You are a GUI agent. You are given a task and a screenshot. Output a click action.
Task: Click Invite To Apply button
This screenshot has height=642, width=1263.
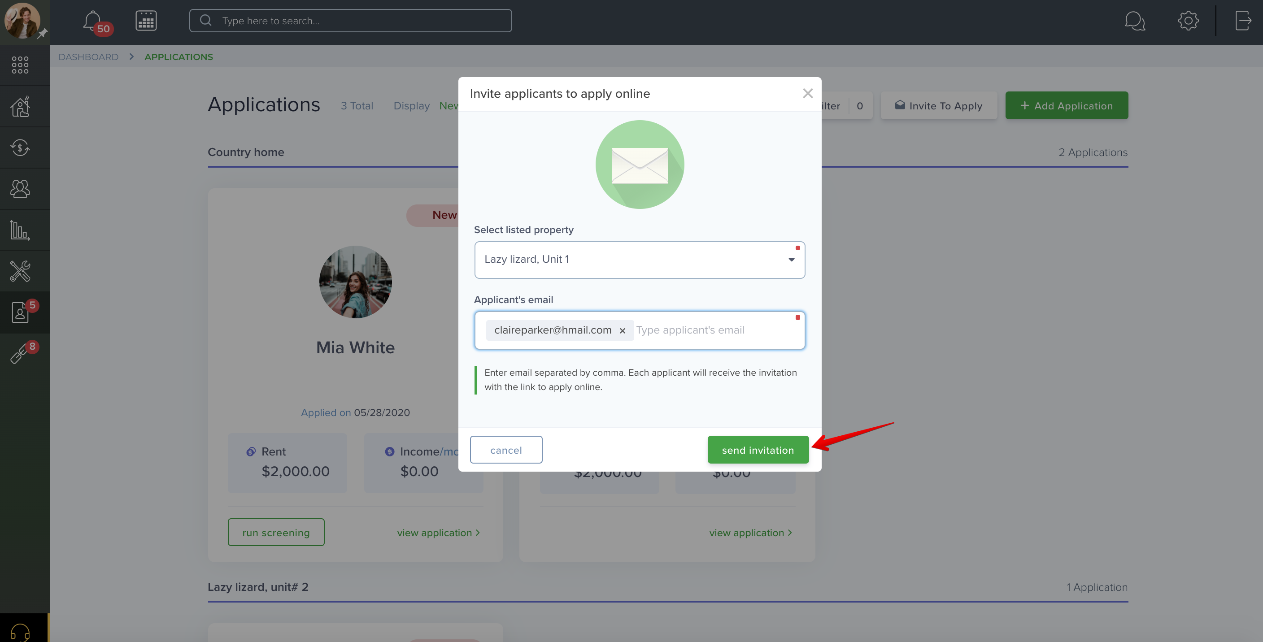(939, 105)
